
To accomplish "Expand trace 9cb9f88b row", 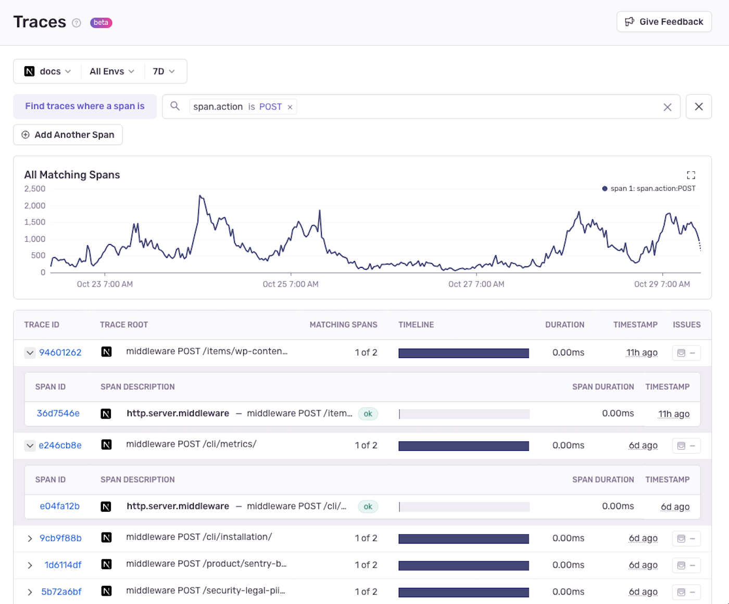I will 30,538.
